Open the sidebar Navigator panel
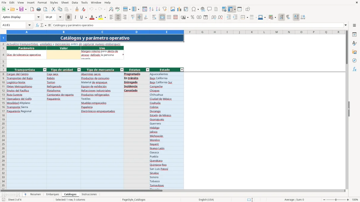Image resolution: width=360 pixels, height=202 pixels. tap(354, 60)
